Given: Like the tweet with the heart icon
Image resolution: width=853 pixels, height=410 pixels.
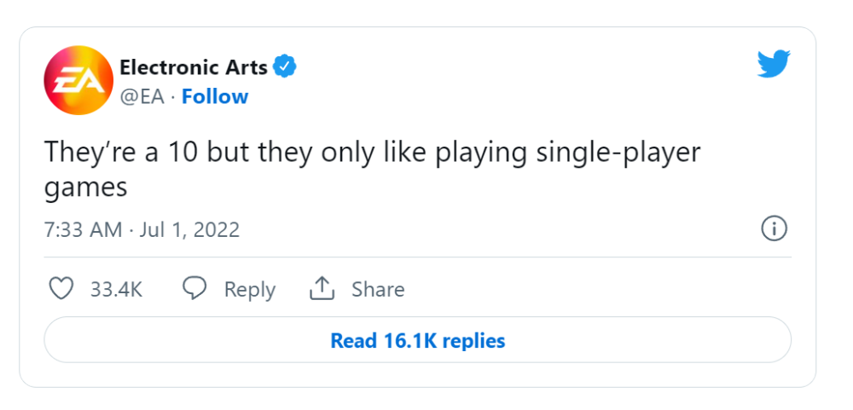Looking at the screenshot, I should [61, 289].
